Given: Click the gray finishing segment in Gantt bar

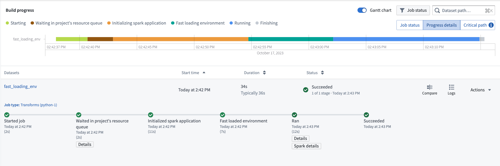Looking at the screenshot, I should (482, 39).
